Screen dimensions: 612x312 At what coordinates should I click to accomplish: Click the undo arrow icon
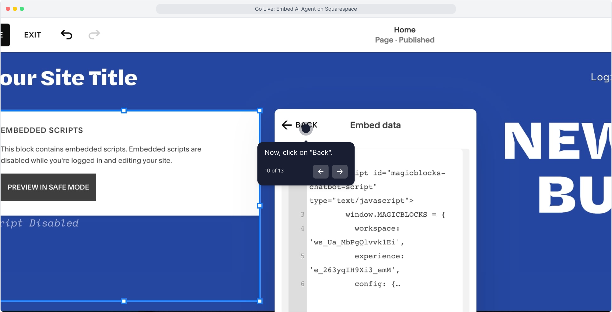pos(67,35)
